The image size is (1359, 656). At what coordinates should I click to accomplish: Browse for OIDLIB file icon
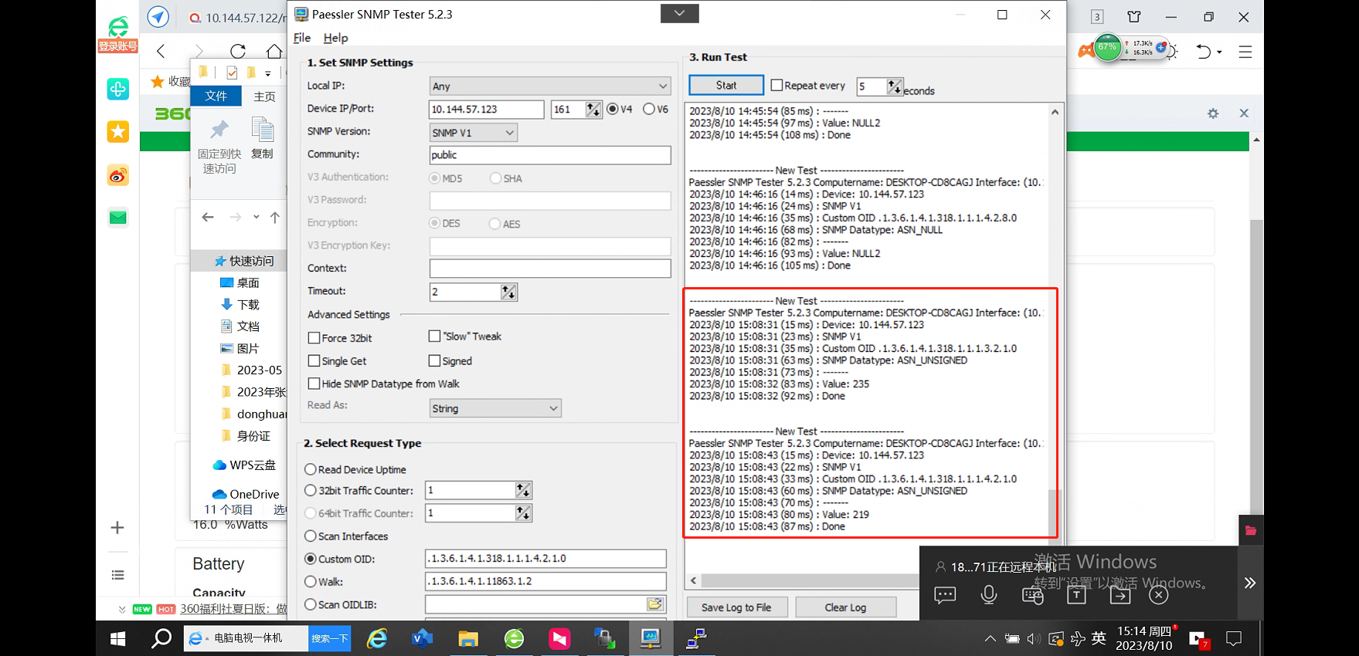[654, 604]
